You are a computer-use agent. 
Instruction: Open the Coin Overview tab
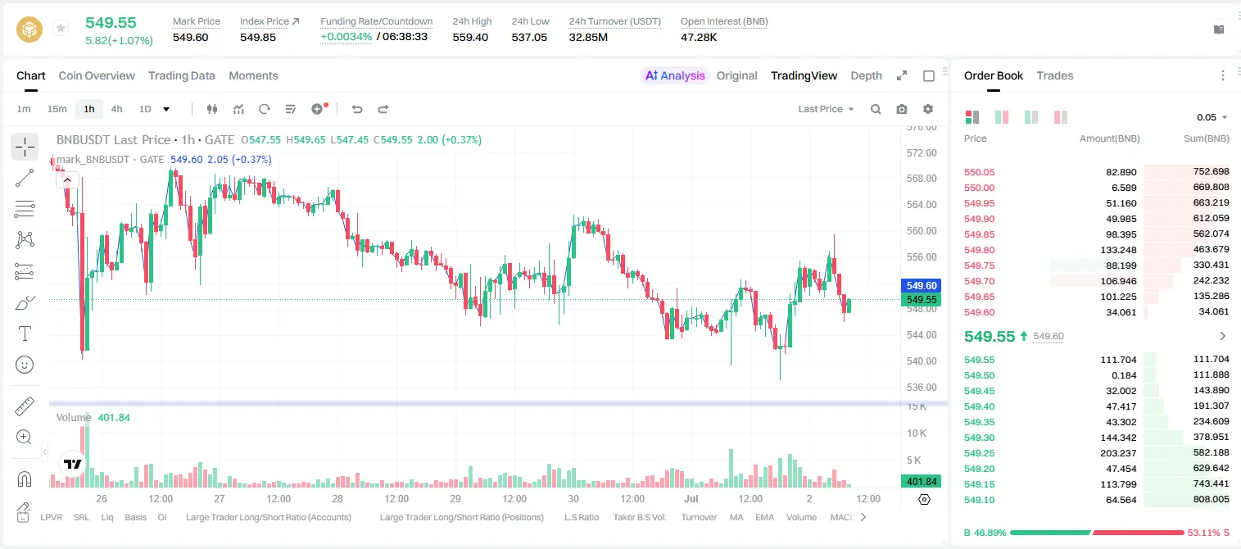pyautogui.click(x=97, y=75)
